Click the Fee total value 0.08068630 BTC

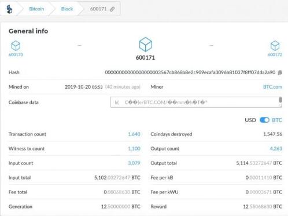(x=122, y=192)
